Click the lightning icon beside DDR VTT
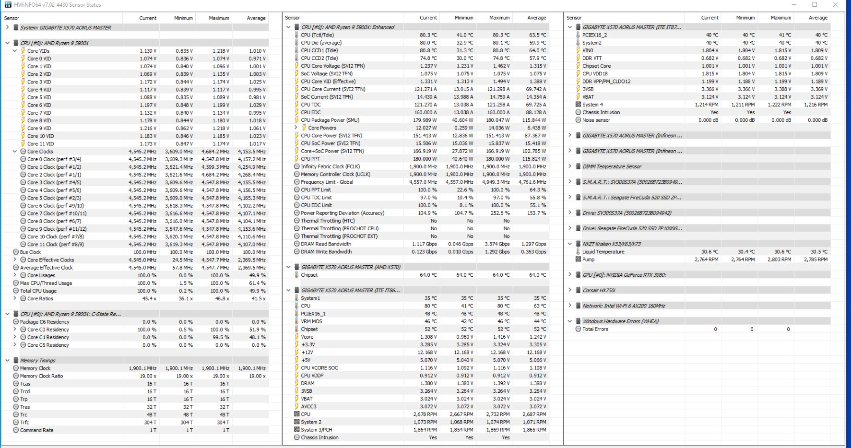The height and width of the screenshot is (448, 851). (578, 58)
